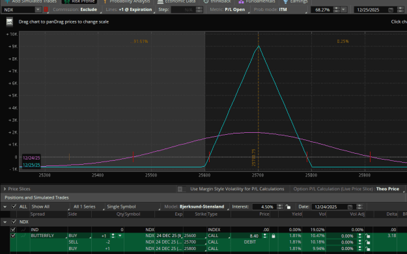Open the Show All filter dropdown
Screen dimensions: 407x254
50,206
